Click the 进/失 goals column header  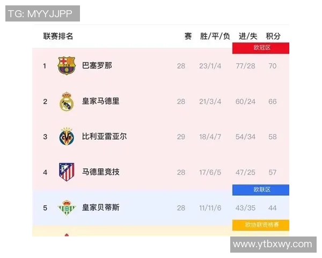pos(247,36)
